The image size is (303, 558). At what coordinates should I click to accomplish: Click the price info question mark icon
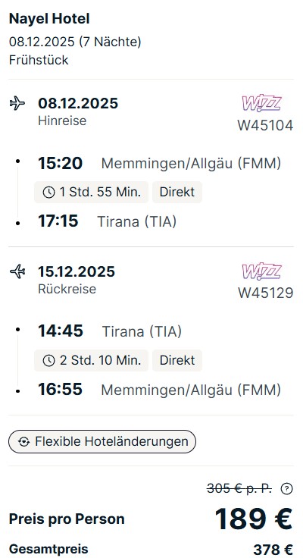[286, 489]
